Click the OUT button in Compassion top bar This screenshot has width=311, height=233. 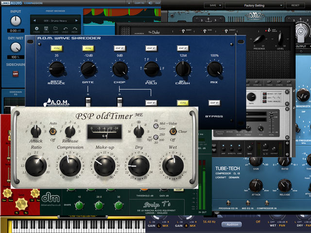pyautogui.click(x=158, y=3)
